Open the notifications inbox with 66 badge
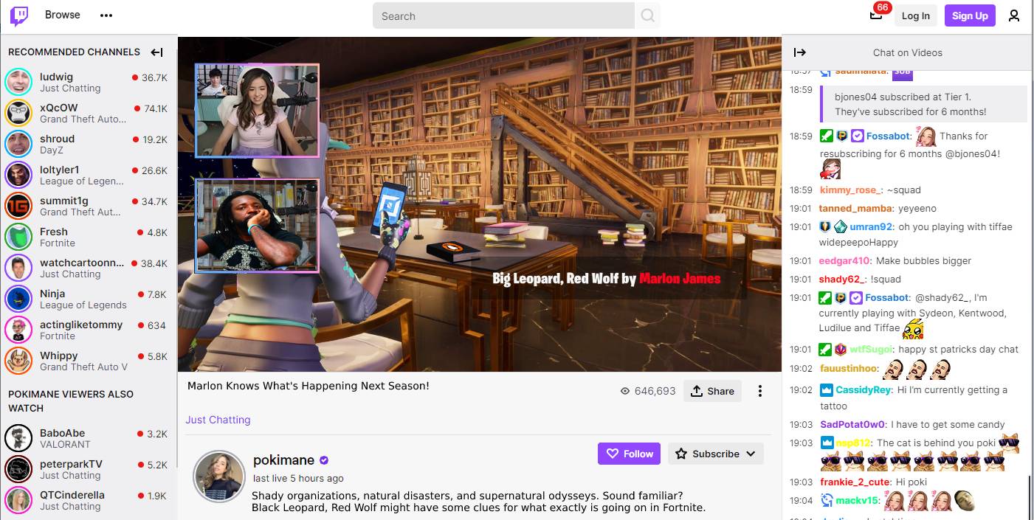This screenshot has height=520, width=1034. pyautogui.click(x=876, y=15)
